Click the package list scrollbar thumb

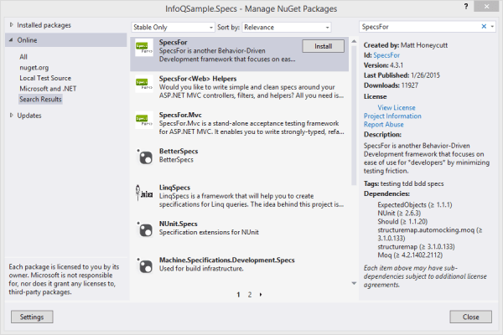pyautogui.click(x=354, y=116)
